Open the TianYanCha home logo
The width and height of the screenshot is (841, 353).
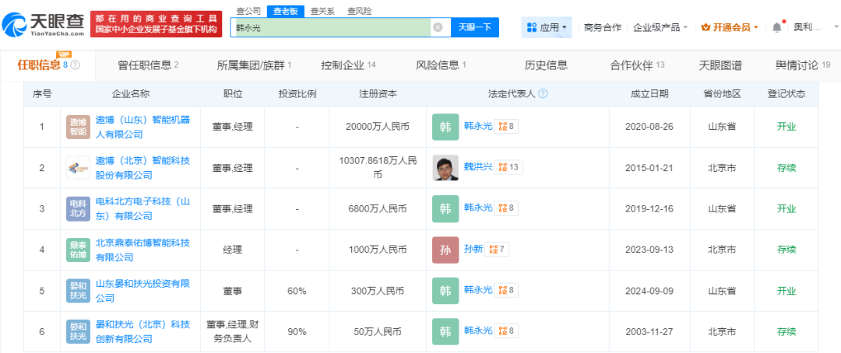coord(44,23)
